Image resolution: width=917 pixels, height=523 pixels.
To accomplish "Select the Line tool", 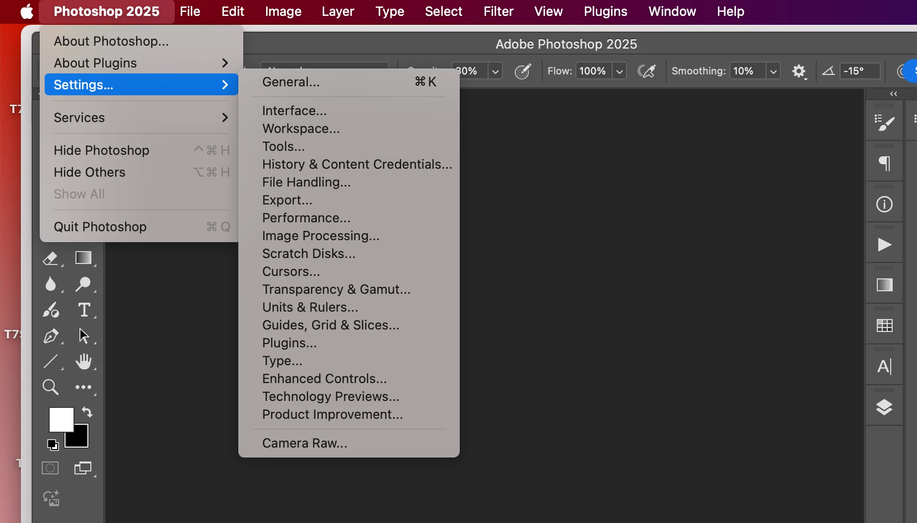I will pyautogui.click(x=51, y=361).
